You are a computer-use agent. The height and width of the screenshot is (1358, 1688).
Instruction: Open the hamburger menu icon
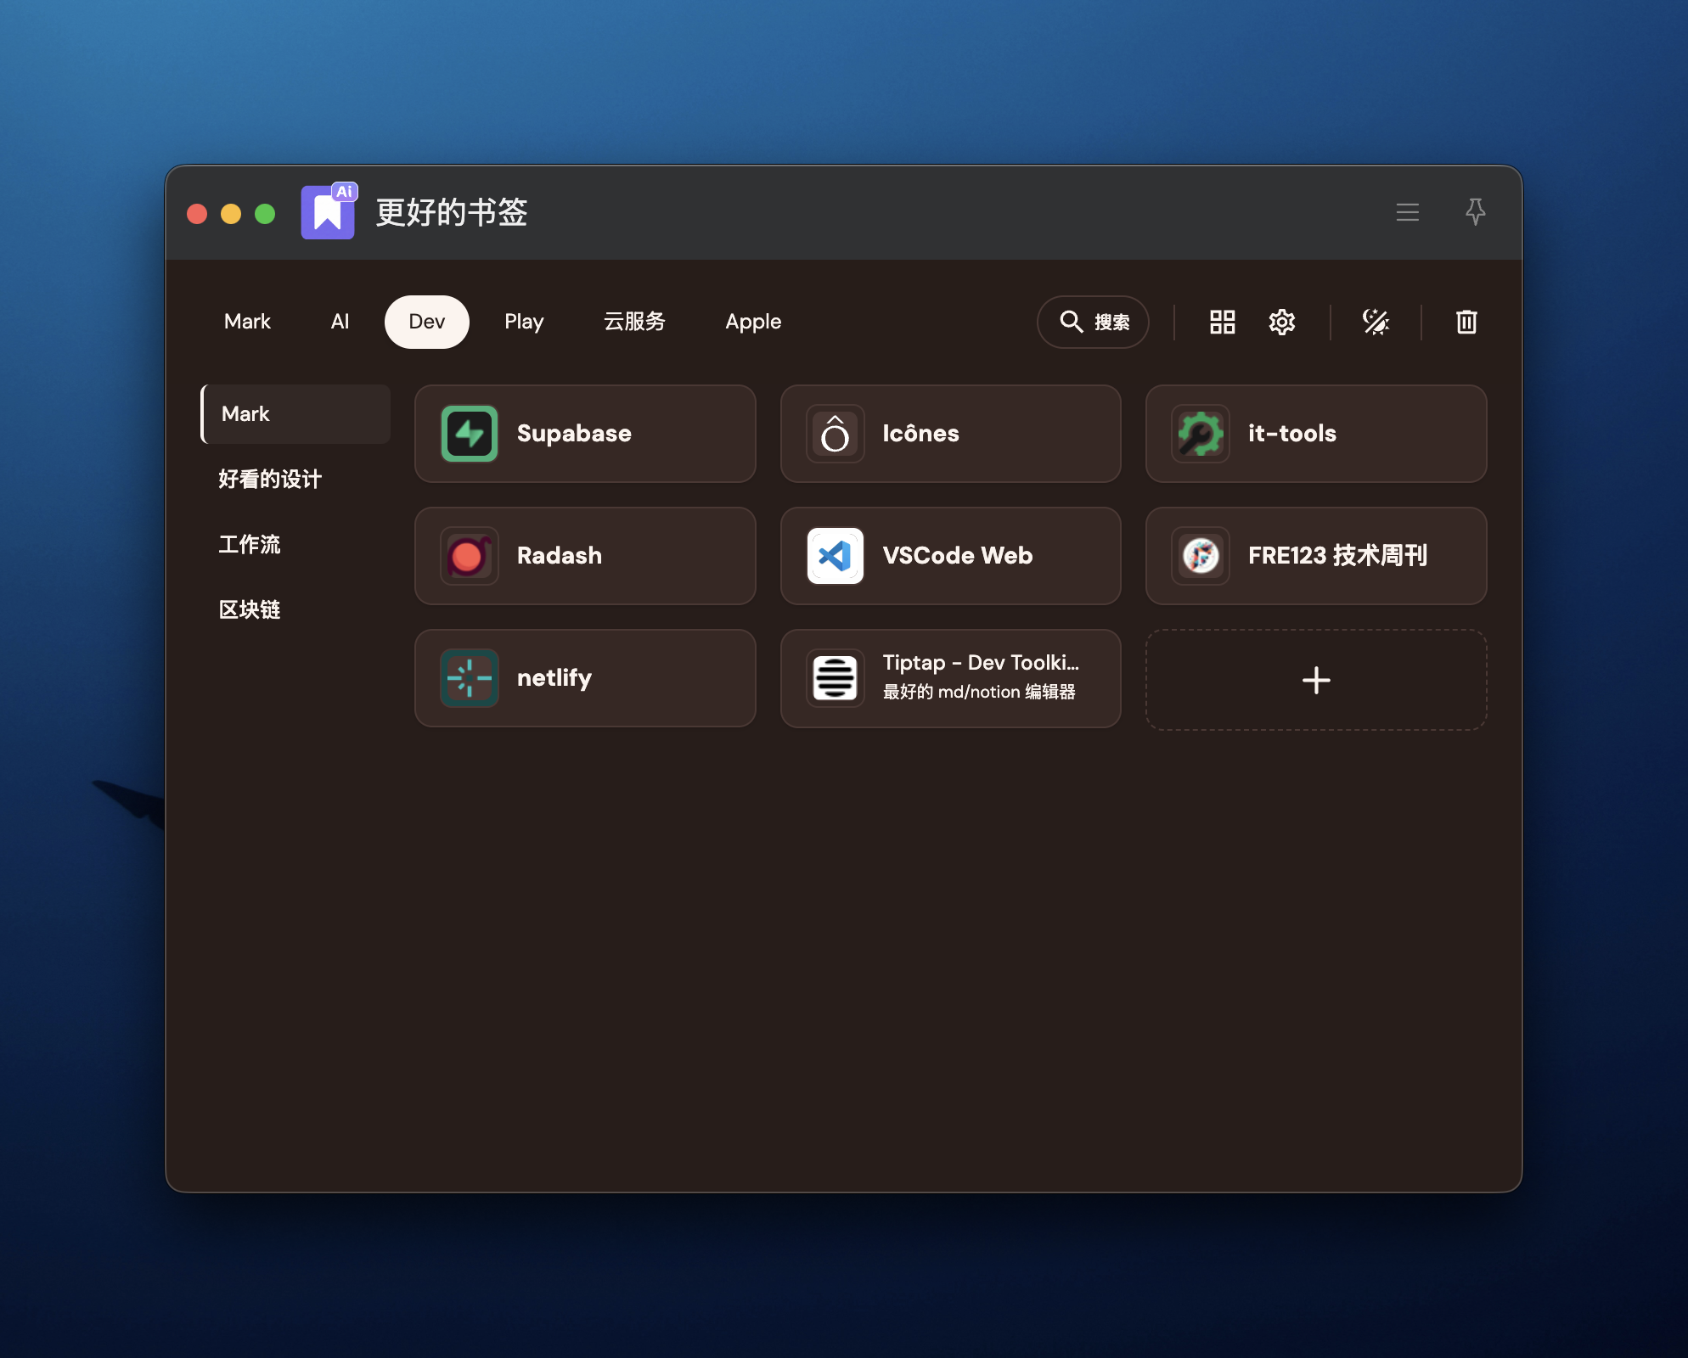[x=1407, y=212]
